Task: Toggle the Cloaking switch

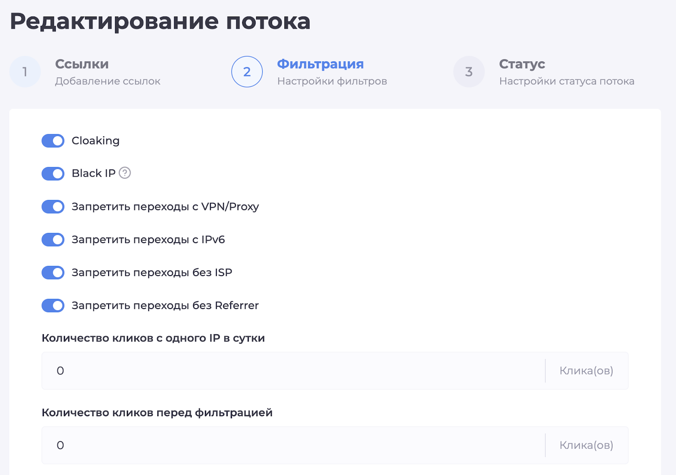Action: 53,141
